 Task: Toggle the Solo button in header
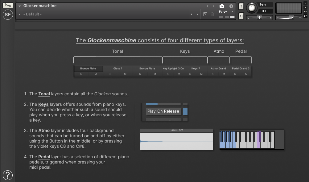[x=241, y=6]
